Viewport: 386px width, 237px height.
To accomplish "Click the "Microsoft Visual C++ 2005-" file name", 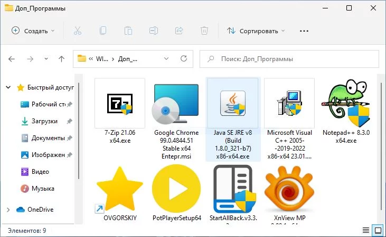I will (x=289, y=136).
